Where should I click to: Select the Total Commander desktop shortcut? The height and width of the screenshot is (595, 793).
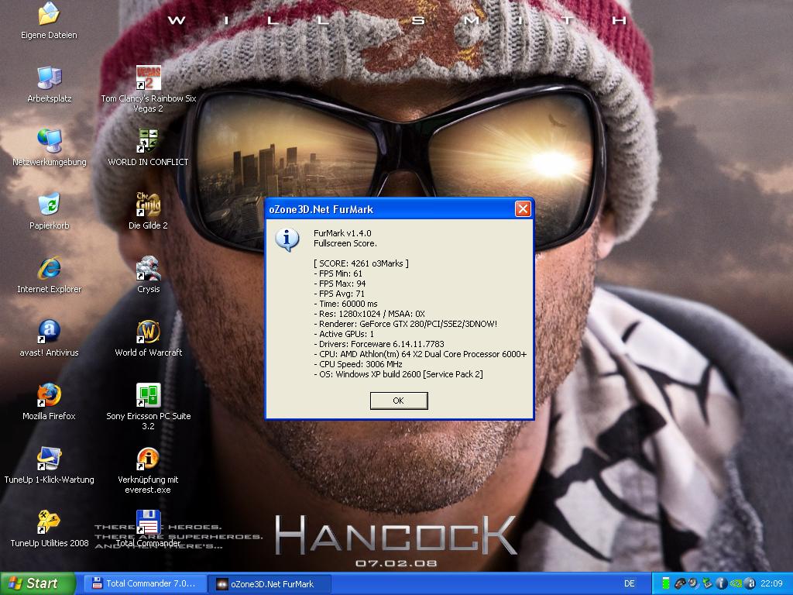tap(148, 529)
